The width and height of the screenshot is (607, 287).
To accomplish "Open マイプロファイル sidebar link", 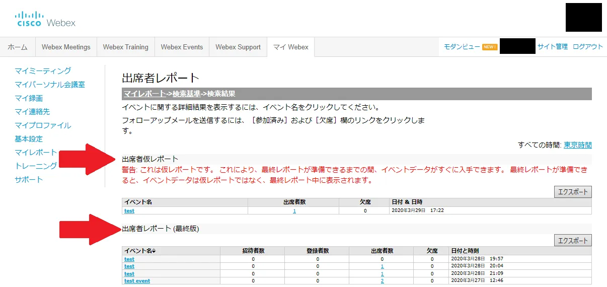I will (x=43, y=125).
